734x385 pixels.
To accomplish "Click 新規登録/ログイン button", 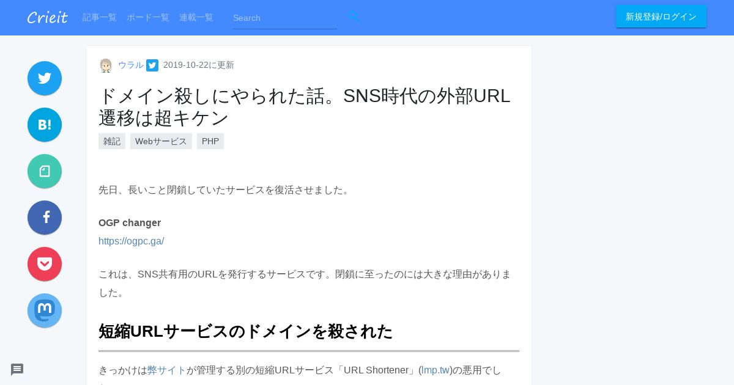I will point(661,16).
